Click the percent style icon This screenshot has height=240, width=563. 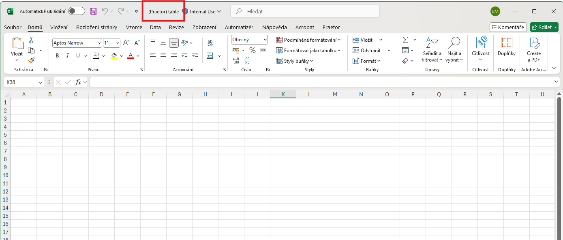[252, 50]
